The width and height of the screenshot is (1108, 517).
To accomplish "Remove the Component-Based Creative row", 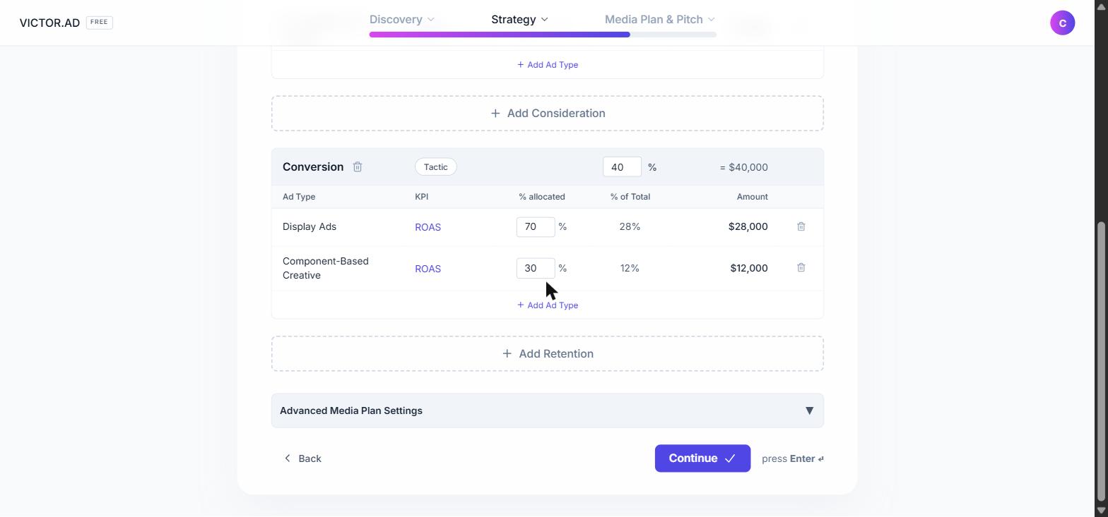I will click(801, 268).
